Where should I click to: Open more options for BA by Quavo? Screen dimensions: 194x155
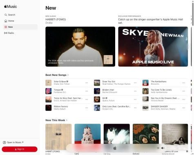pos(135,100)
